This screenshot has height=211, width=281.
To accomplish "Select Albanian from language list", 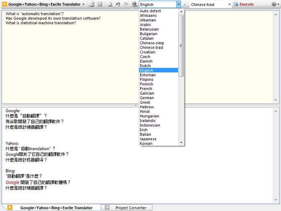I will point(159,20).
